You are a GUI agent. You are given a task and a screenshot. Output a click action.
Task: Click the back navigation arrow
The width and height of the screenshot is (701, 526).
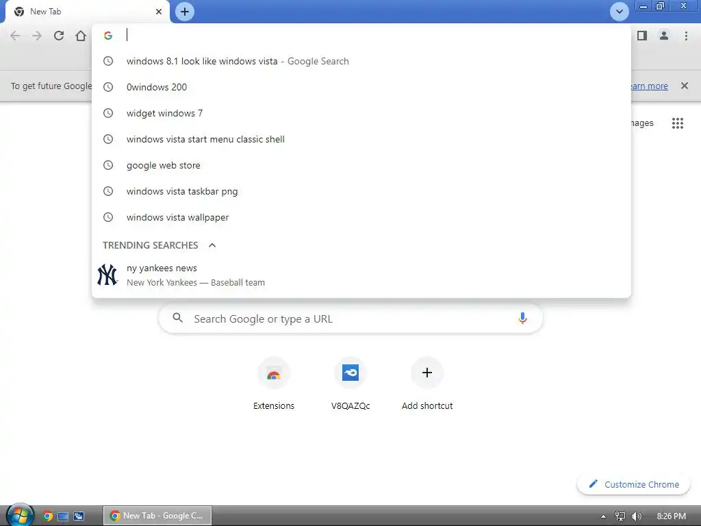(x=15, y=36)
